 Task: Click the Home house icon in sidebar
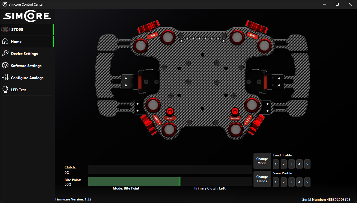click(5, 41)
